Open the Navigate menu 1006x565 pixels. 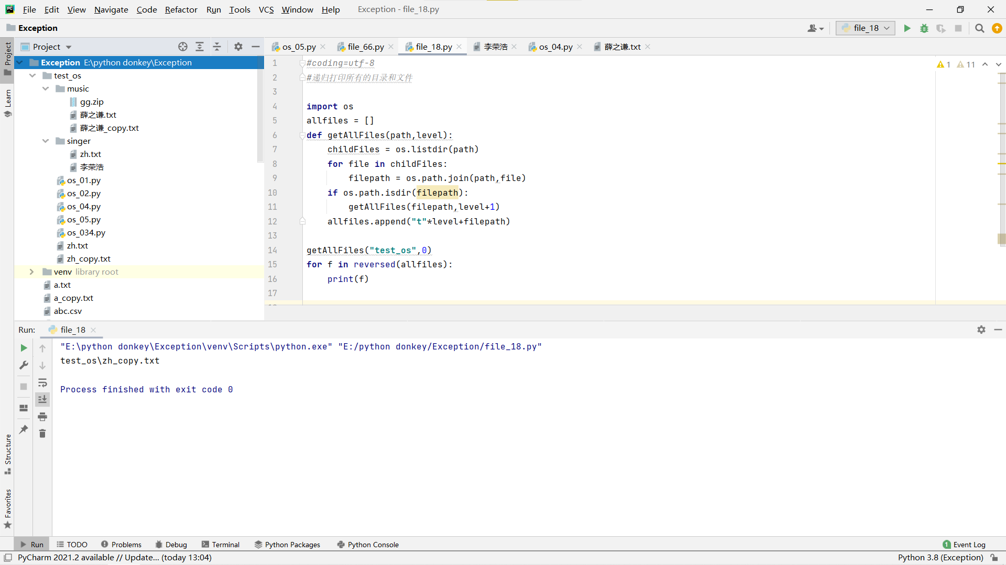(x=111, y=9)
